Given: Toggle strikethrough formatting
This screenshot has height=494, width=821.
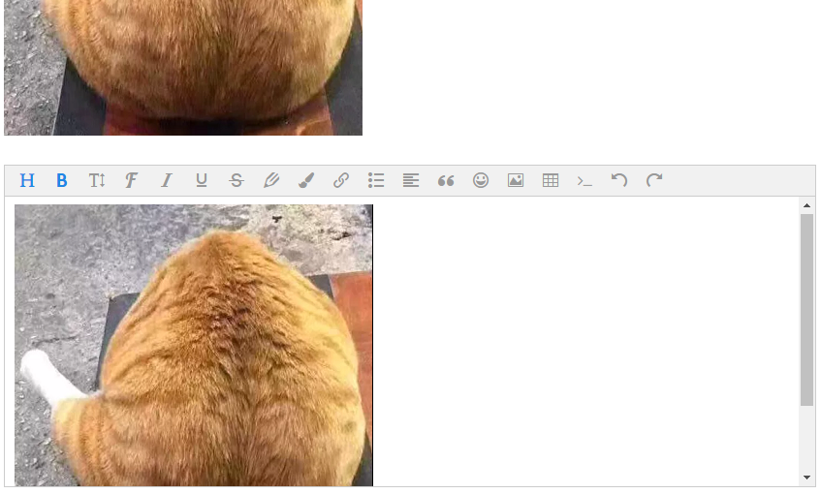Looking at the screenshot, I should (x=237, y=180).
